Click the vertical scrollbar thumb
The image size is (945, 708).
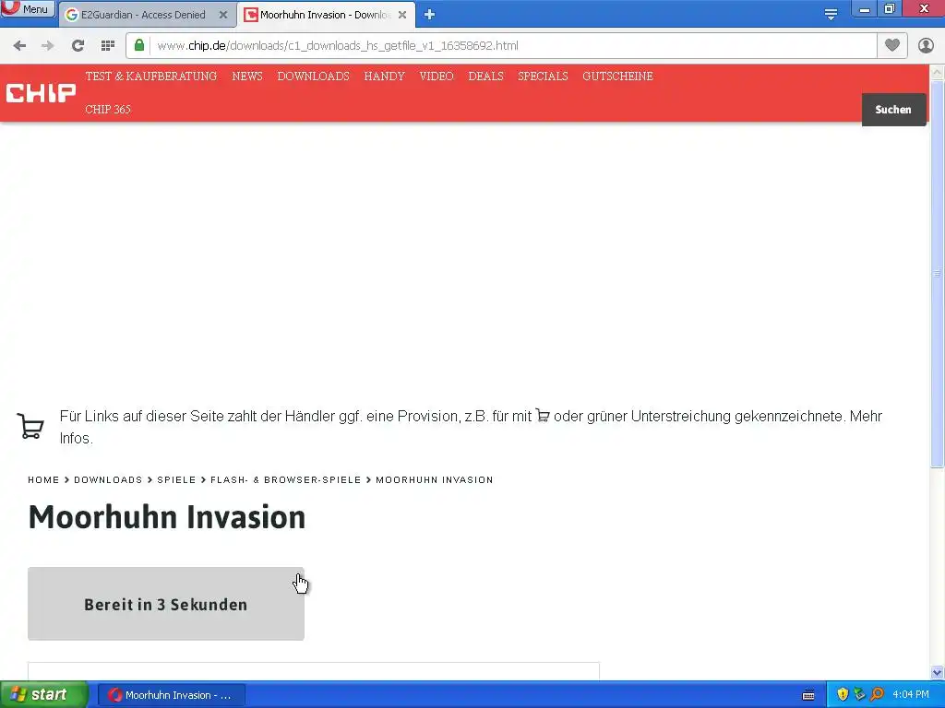pyautogui.click(x=938, y=274)
